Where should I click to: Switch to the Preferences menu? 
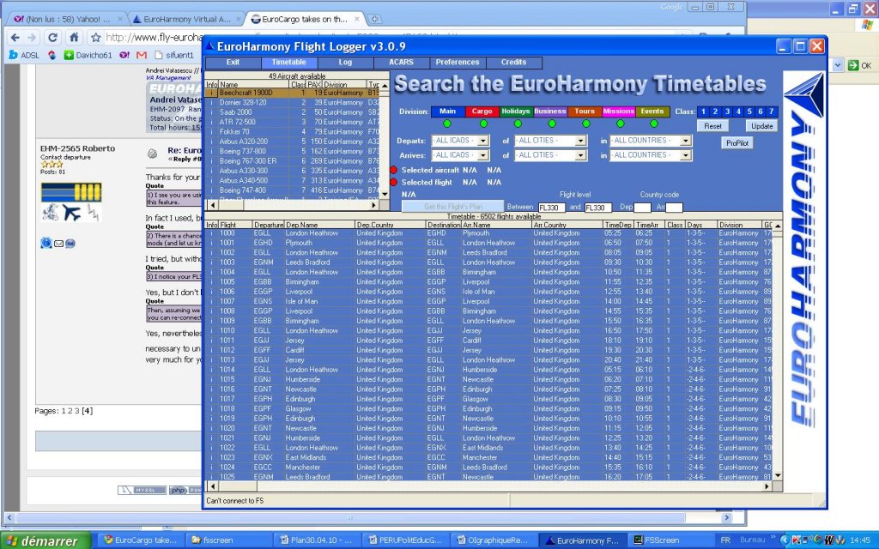pyautogui.click(x=457, y=63)
